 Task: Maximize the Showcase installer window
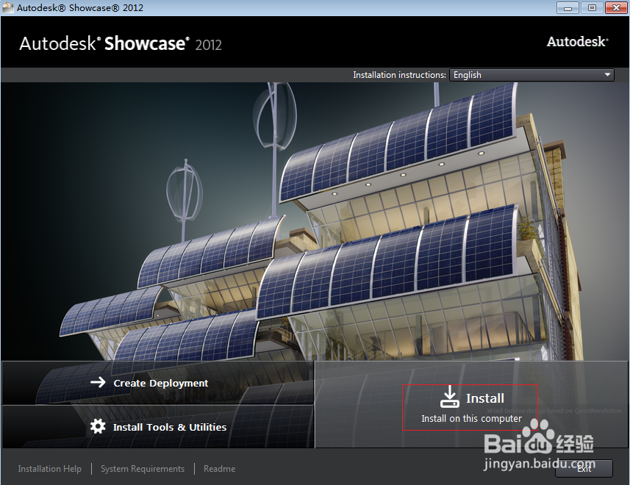(x=592, y=7)
